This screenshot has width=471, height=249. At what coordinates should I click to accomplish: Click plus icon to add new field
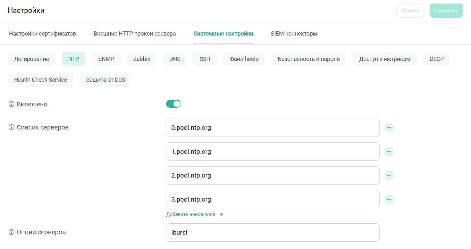[x=222, y=214]
